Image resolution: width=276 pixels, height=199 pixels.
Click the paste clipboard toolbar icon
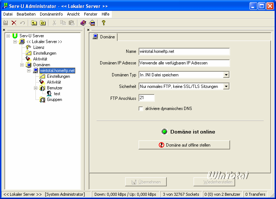pyautogui.click(x=72, y=23)
